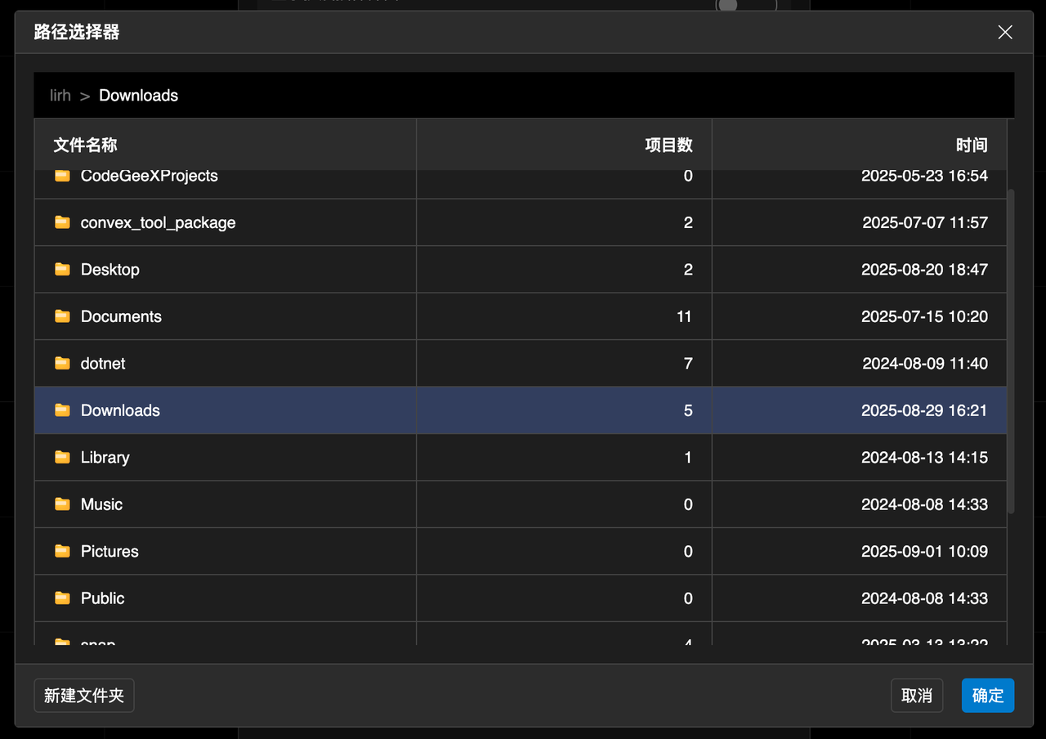
Task: Click the Music folder icon
Action: pos(62,504)
